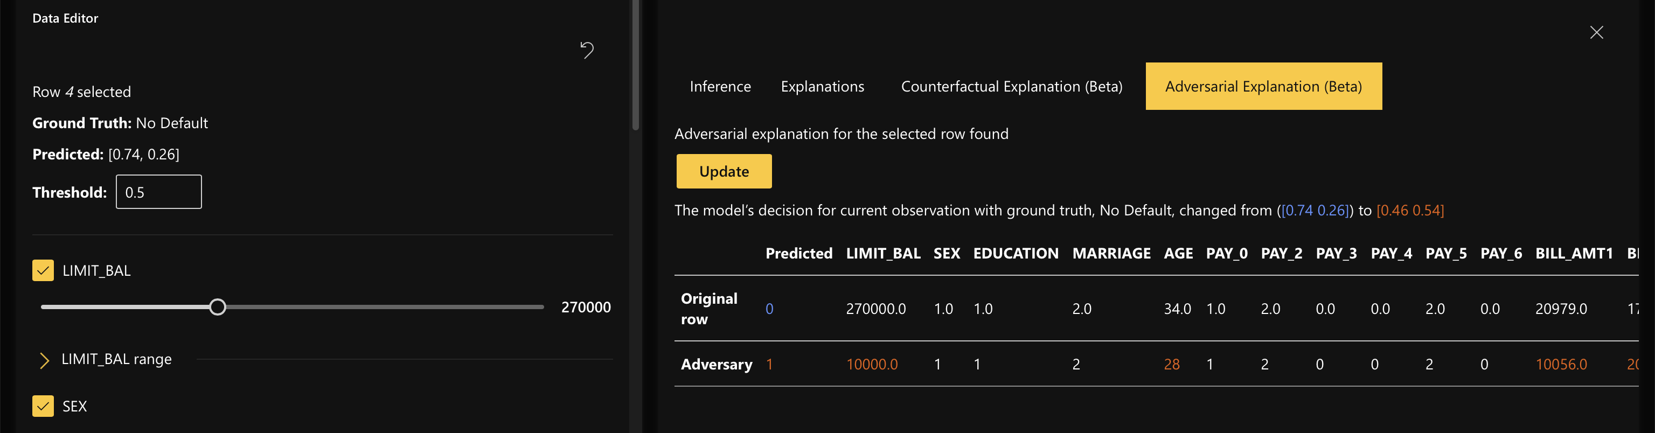Click the LIMIT_BAL column header
Image resolution: width=1655 pixels, height=433 pixels.
[883, 254]
